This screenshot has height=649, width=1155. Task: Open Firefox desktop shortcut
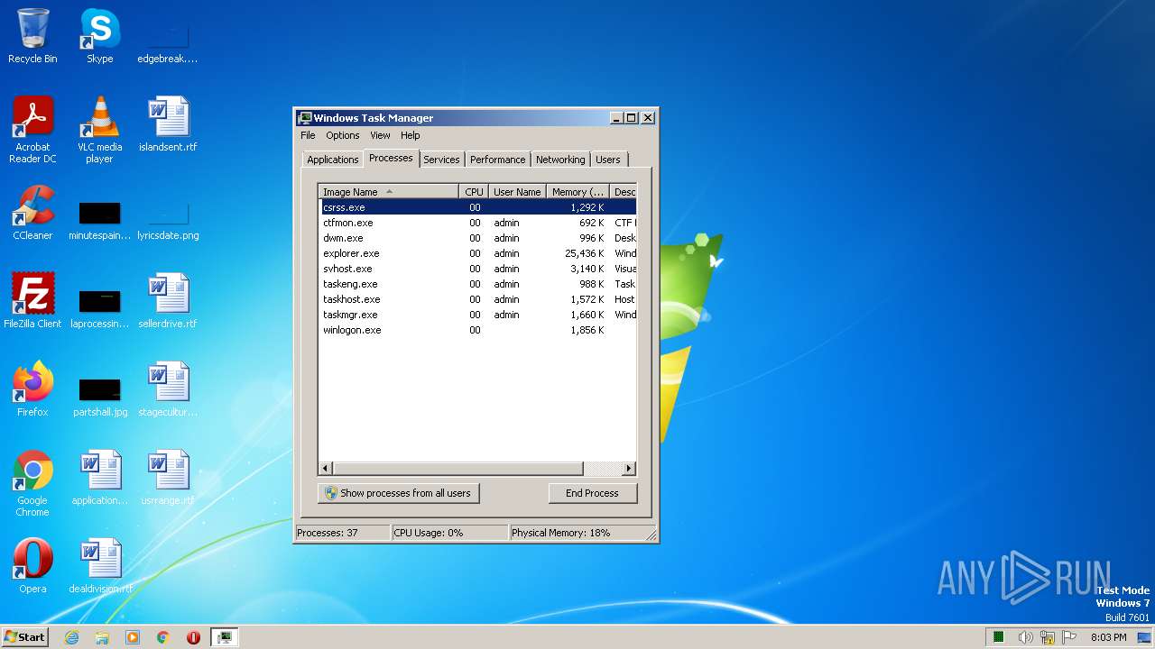[32, 389]
